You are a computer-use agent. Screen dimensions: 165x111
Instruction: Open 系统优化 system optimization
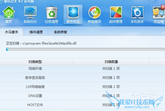[x=30, y=15]
